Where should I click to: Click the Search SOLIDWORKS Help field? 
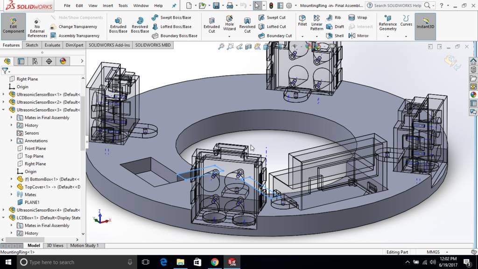tap(399, 6)
